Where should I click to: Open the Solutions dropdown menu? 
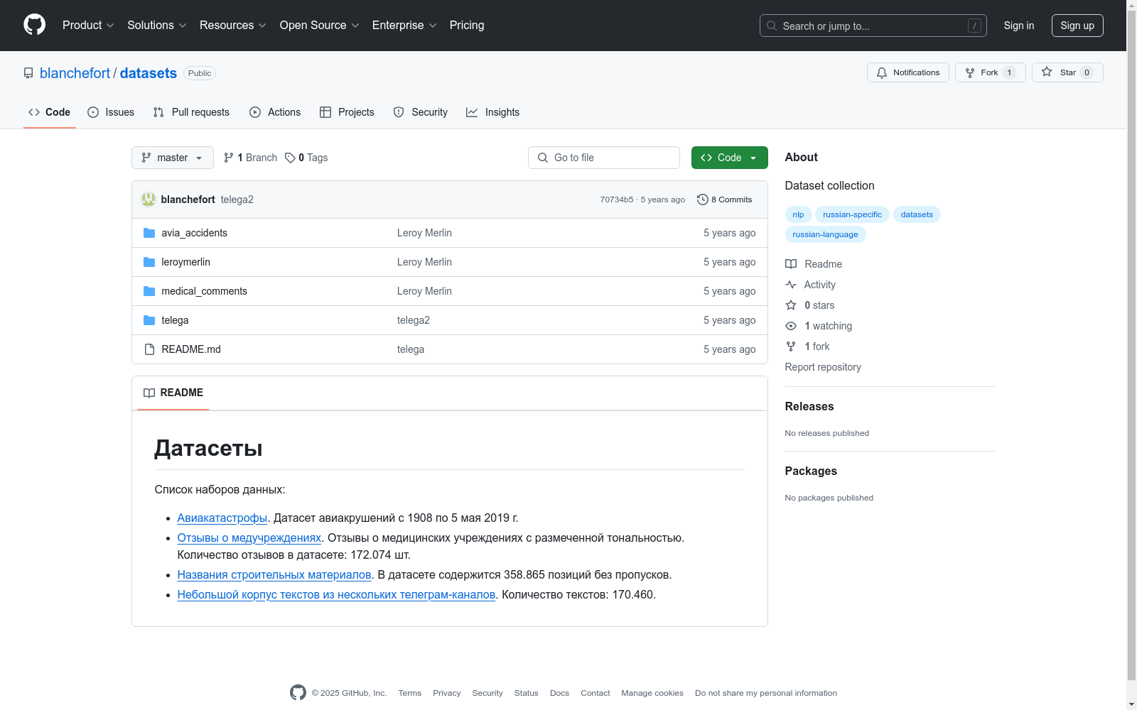click(x=157, y=25)
